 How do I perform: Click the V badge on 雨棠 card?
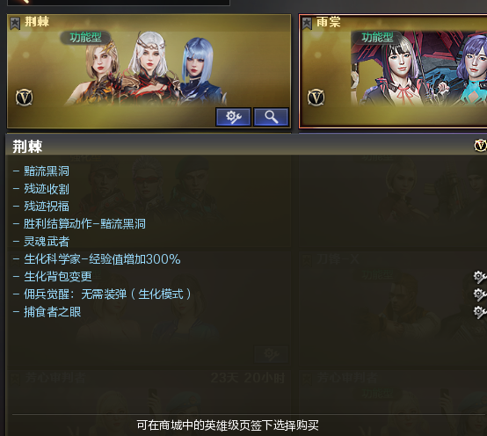tap(316, 98)
